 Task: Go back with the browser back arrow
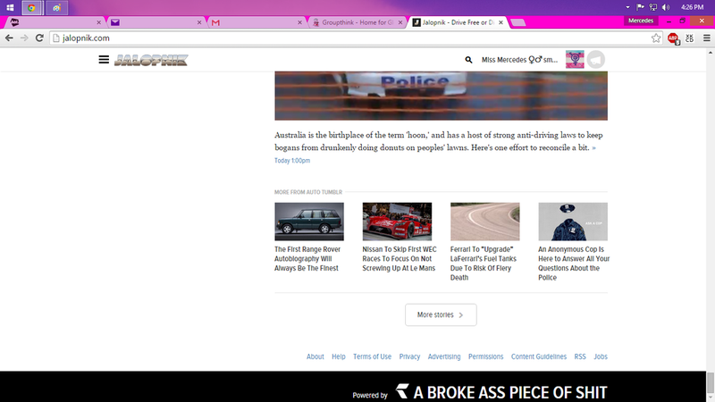pos(9,38)
